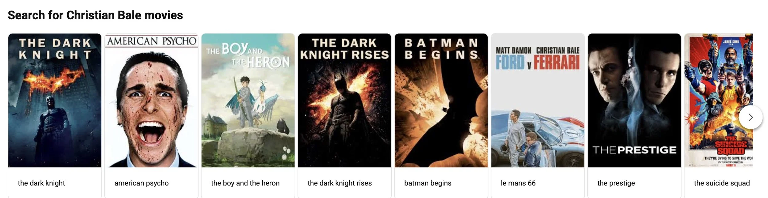Viewport: 768px width, 198px height.
Task: Click the "le mans 66" label
Action: [518, 183]
